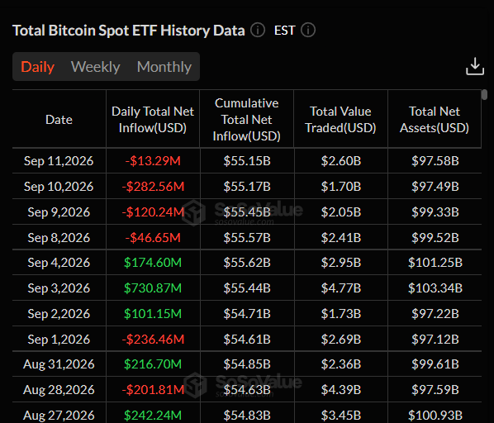Click the EST timezone label
This screenshot has width=494, height=423.
coord(284,31)
